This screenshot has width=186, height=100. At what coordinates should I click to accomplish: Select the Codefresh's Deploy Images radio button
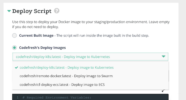(x=14, y=48)
